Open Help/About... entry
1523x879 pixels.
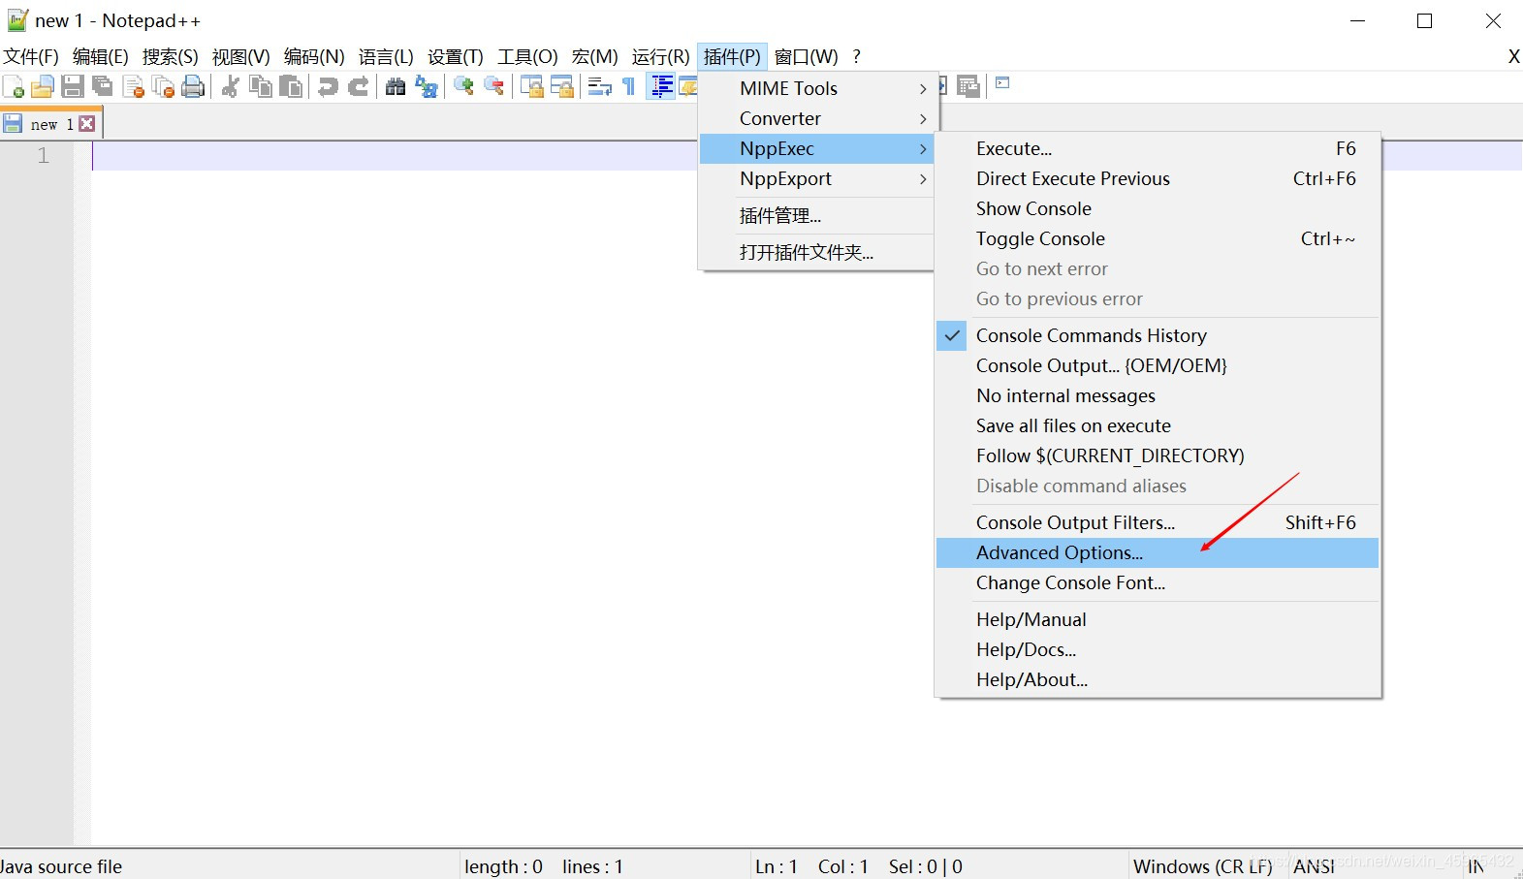click(x=1158, y=679)
